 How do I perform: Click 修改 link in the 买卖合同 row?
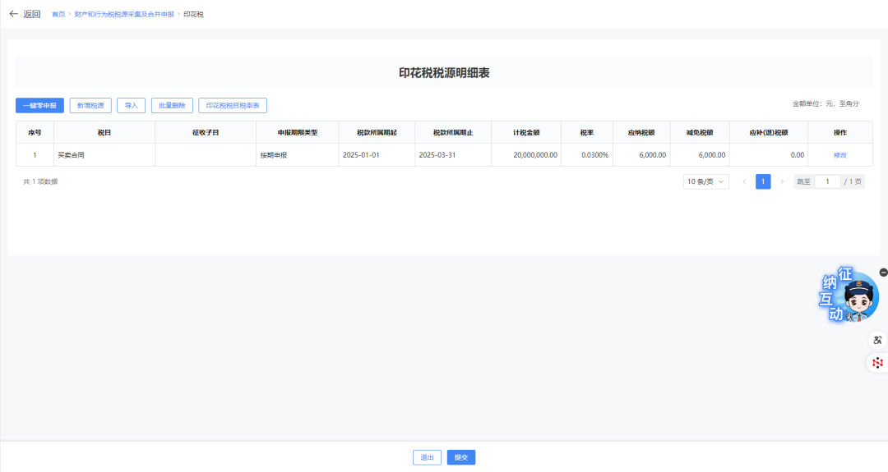point(839,155)
